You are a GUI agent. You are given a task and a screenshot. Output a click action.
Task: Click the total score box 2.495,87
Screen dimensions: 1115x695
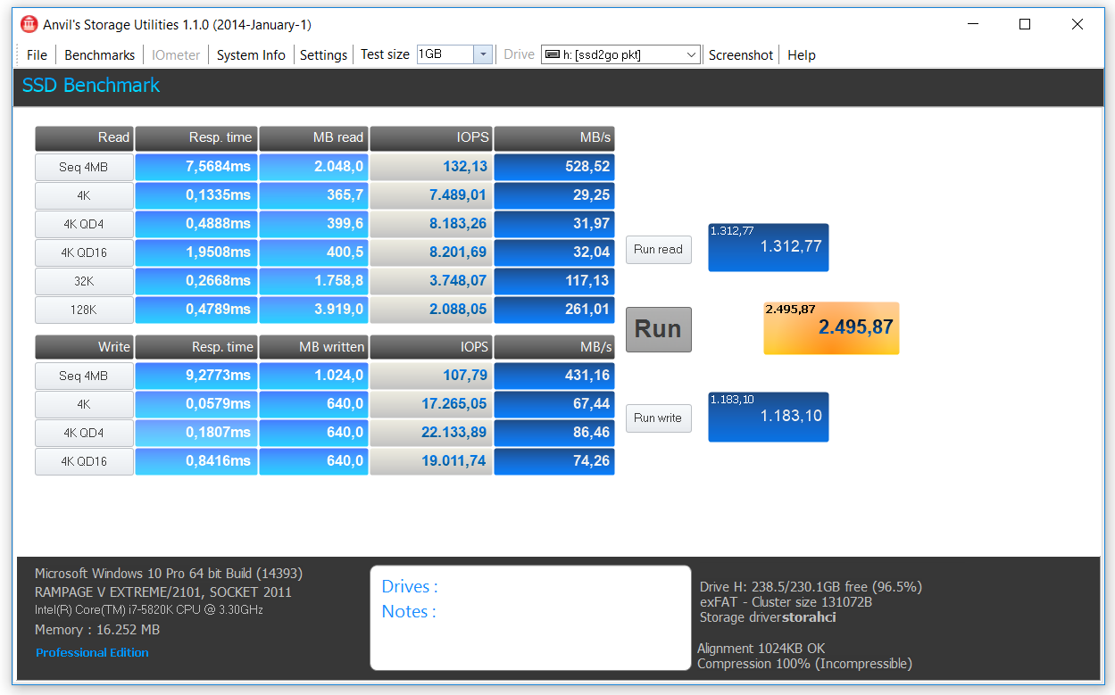coord(831,327)
